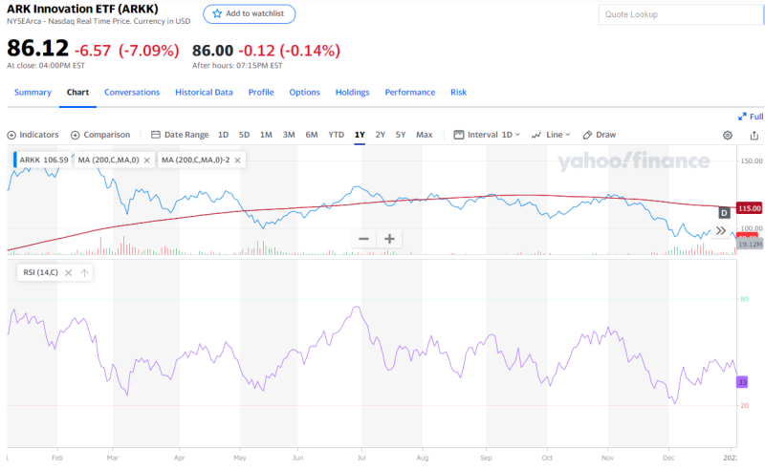Go to the Profile tab
765x471 pixels.
coord(261,92)
